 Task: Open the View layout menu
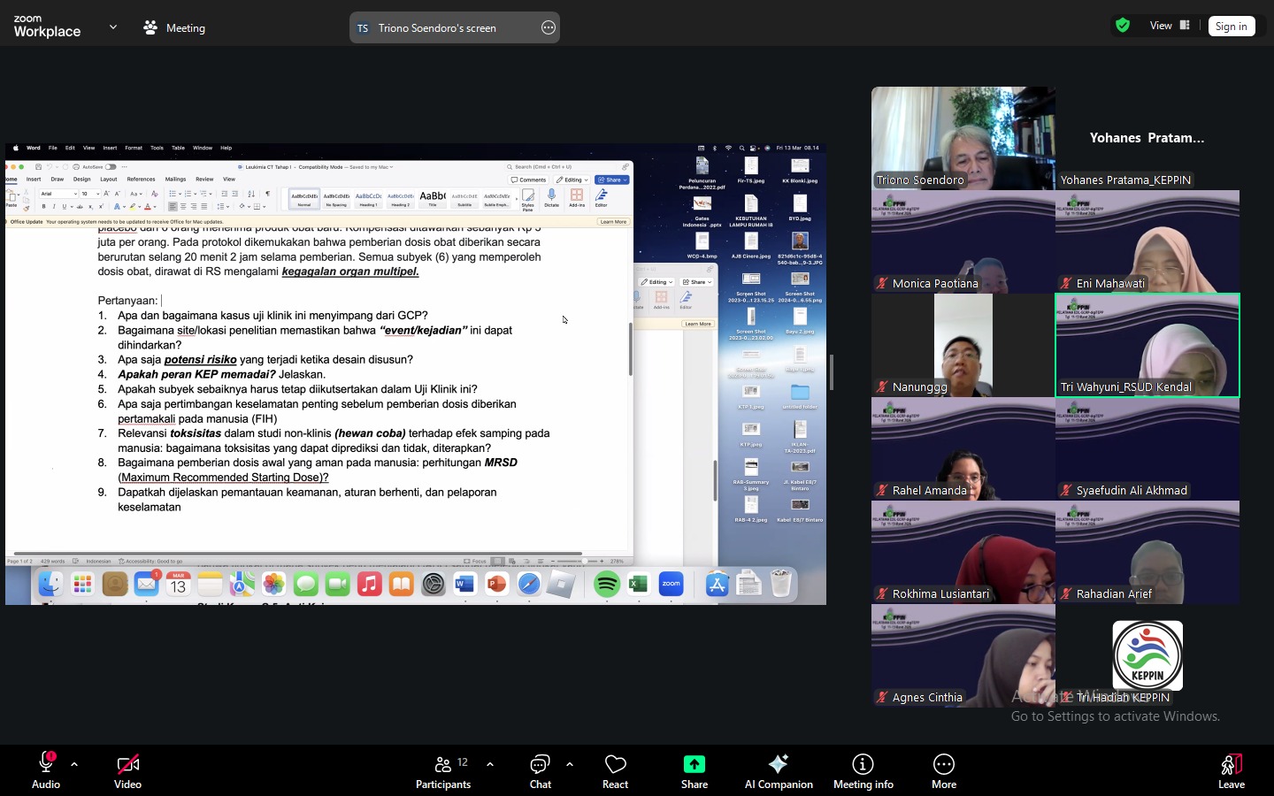pyautogui.click(x=1169, y=26)
